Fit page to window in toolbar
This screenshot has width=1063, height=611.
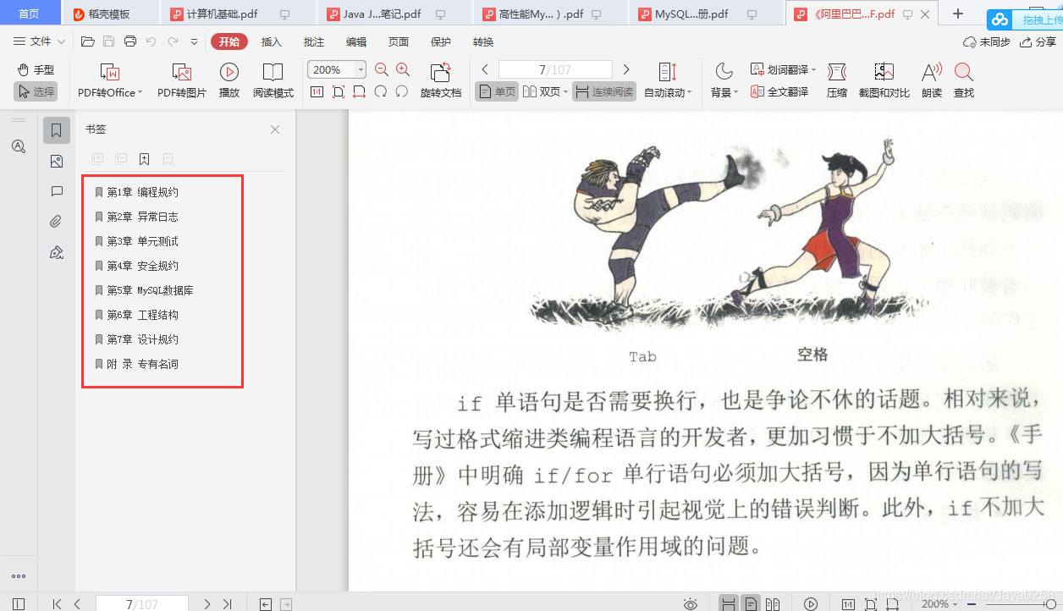click(339, 91)
